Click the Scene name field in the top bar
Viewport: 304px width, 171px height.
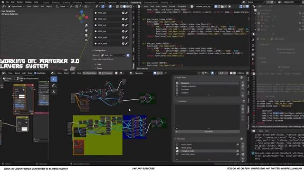(x=256, y=2)
